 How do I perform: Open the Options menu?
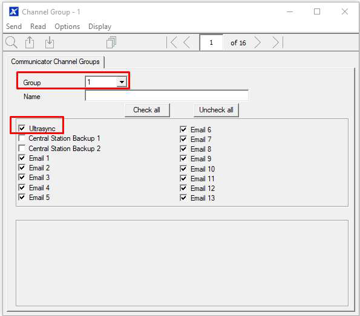[x=67, y=27]
